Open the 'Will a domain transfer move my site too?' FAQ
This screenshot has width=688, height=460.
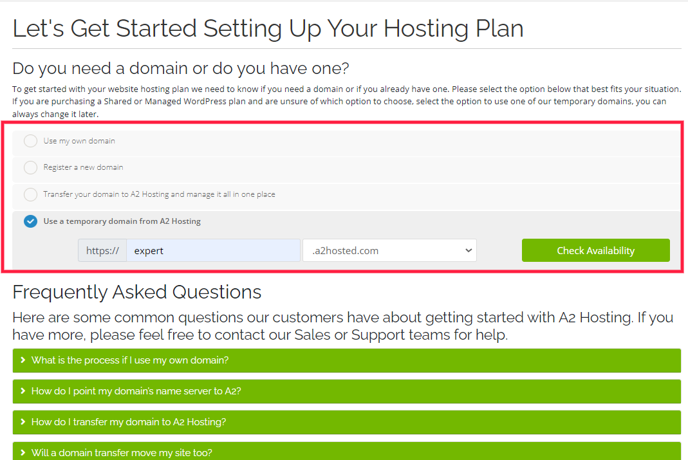[x=347, y=451]
